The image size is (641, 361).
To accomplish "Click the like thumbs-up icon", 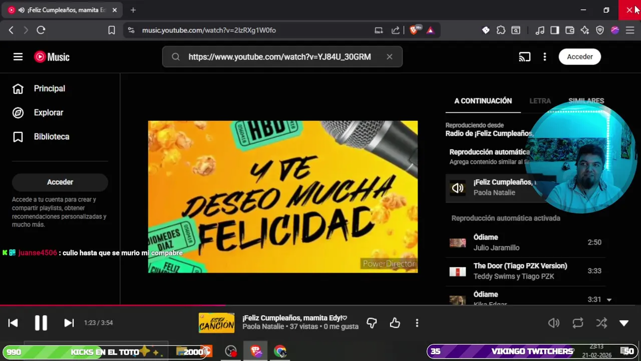I will coord(395,323).
